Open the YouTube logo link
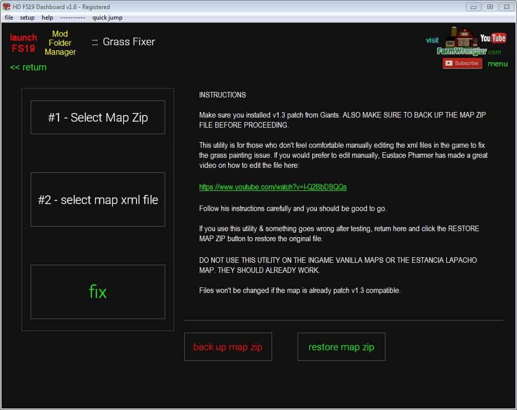Viewport: 517px width, 410px height. coord(492,38)
